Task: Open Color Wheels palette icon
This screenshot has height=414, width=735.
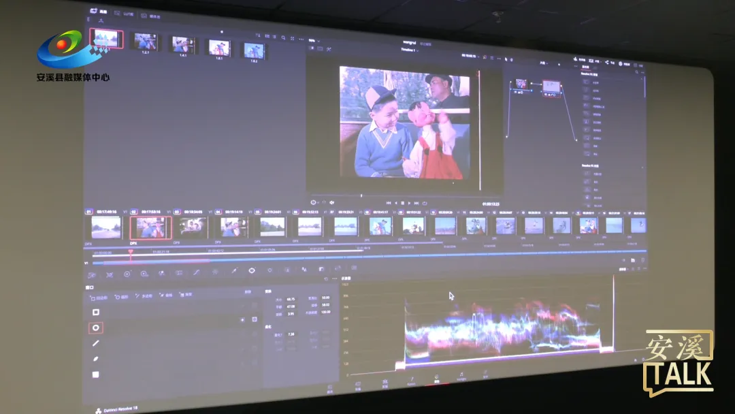Action: [127, 274]
